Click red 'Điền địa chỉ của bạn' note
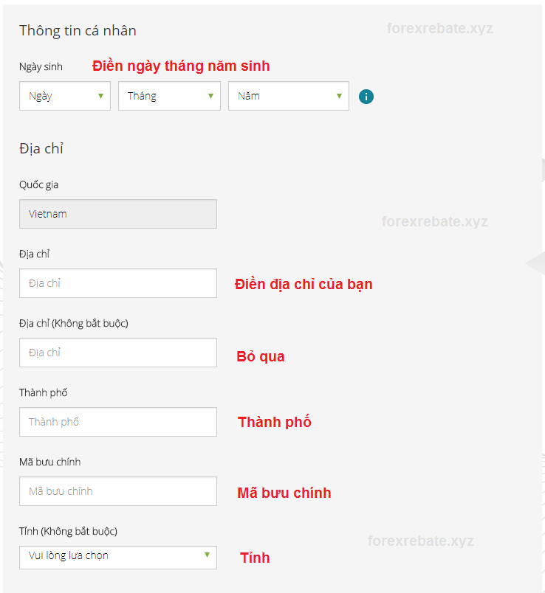 tap(304, 284)
